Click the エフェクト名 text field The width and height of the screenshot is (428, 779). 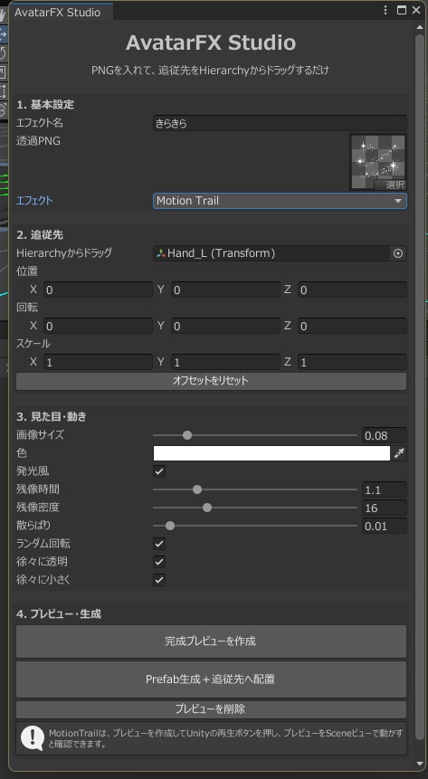(x=280, y=123)
